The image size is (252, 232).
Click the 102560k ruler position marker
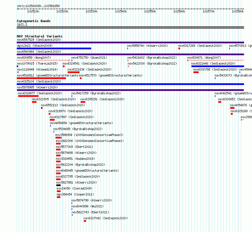(x=179, y=11)
